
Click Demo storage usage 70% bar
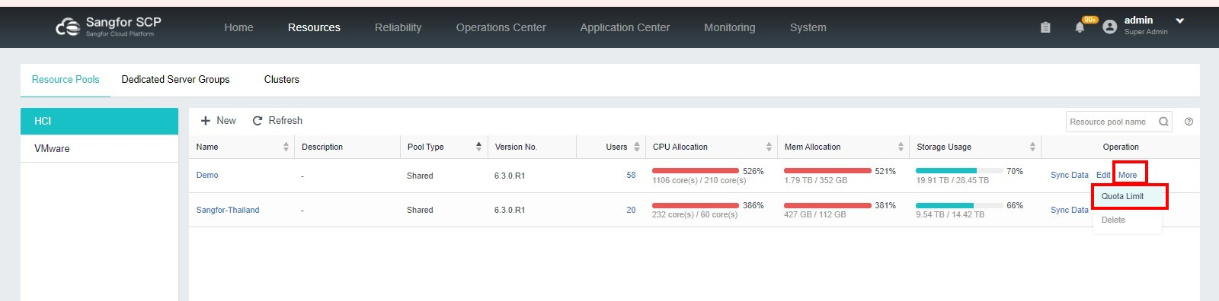pos(959,170)
